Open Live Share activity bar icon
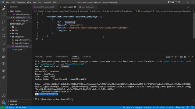This screenshot has width=195, height=109. (x=3, y=78)
